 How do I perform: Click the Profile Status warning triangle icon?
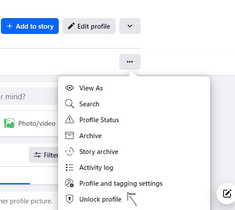(69, 120)
